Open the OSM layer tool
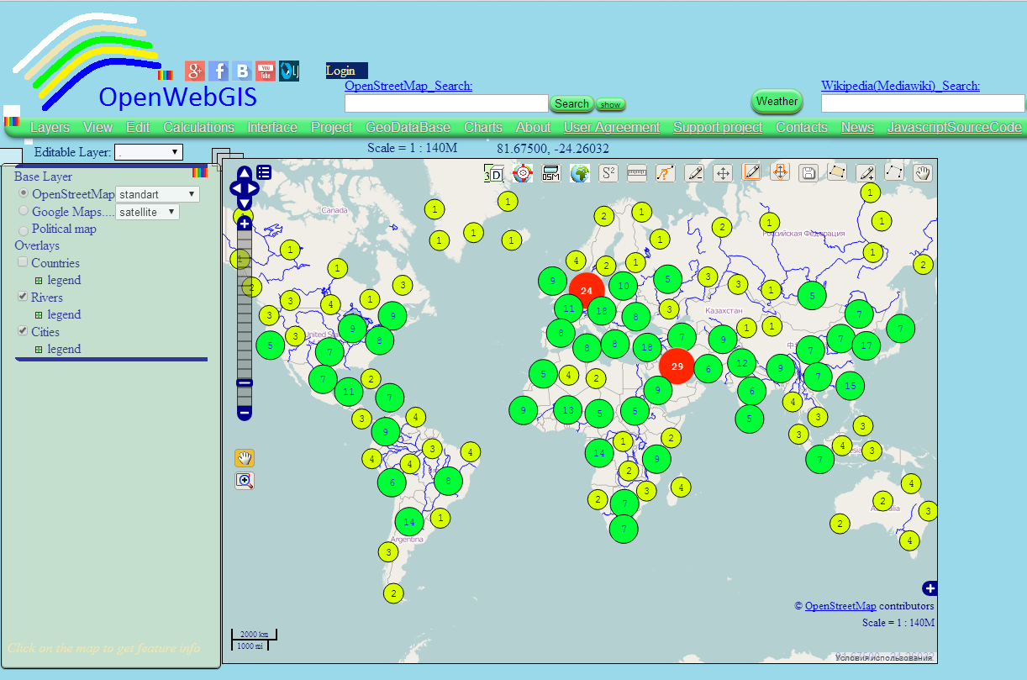Viewport: 1027px width, 680px height. click(550, 173)
